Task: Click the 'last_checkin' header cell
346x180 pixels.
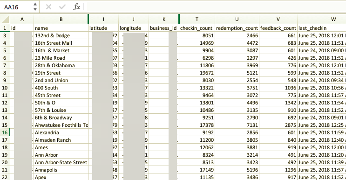Action: (x=322, y=28)
